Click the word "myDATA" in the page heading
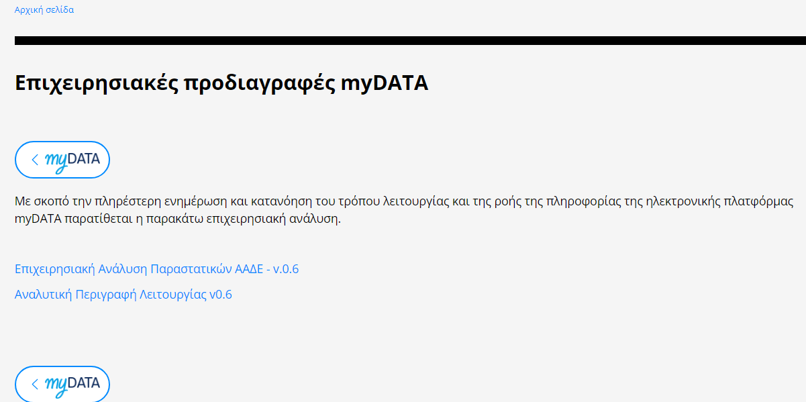Image resolution: width=806 pixels, height=402 pixels. click(384, 83)
